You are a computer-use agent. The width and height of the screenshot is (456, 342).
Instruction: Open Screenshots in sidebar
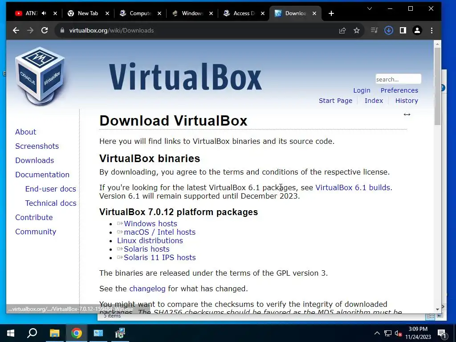click(37, 146)
